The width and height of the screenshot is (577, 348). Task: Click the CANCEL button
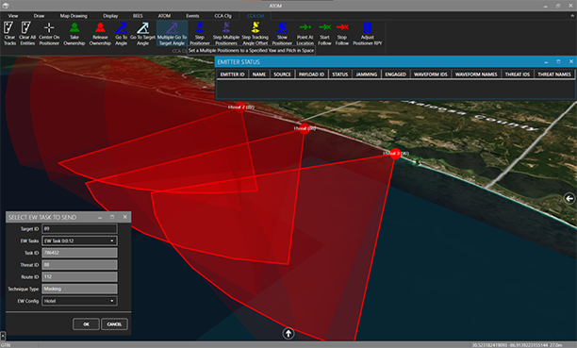point(114,324)
